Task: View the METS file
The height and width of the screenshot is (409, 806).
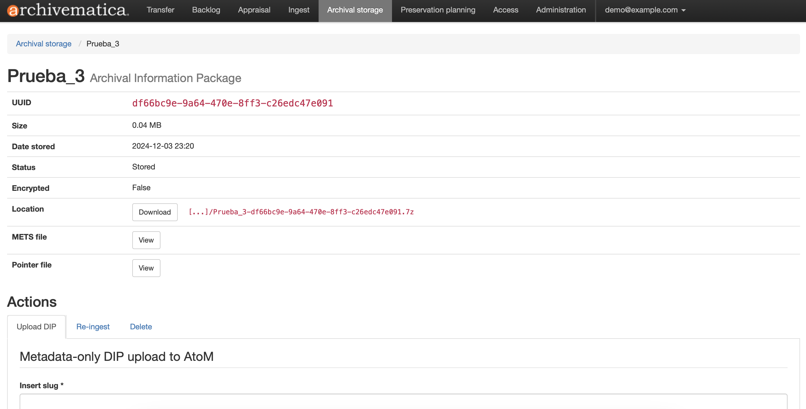Action: click(x=146, y=240)
